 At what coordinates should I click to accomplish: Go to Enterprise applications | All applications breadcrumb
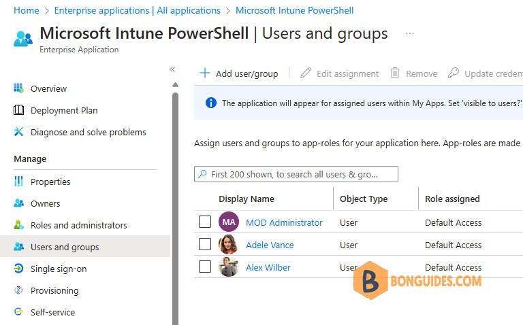click(x=137, y=10)
